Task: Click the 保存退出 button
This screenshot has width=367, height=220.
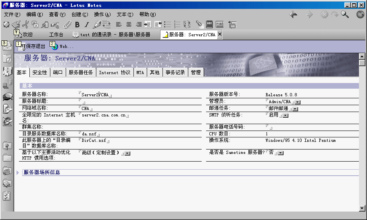Action: [x=32, y=46]
